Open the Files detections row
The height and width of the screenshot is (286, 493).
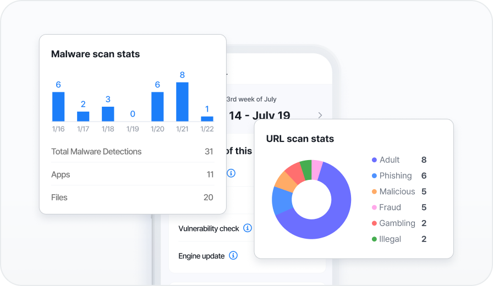pos(132,197)
